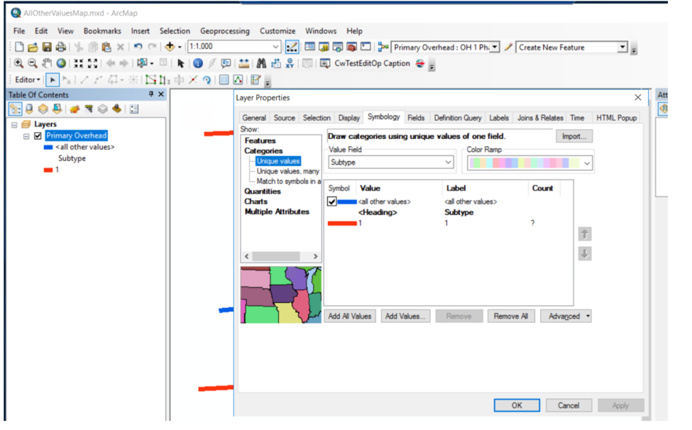Paste from clipboard in the Standard toolbar
692x430 pixels.
106,47
